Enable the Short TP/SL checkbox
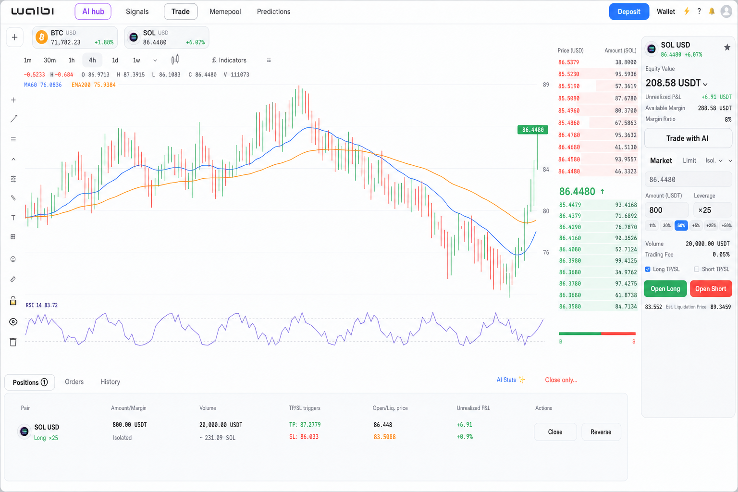Image resolution: width=738 pixels, height=492 pixels. pyautogui.click(x=697, y=269)
